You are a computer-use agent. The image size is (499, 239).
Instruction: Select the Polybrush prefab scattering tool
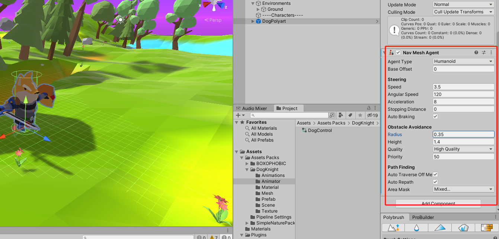pos(463,227)
